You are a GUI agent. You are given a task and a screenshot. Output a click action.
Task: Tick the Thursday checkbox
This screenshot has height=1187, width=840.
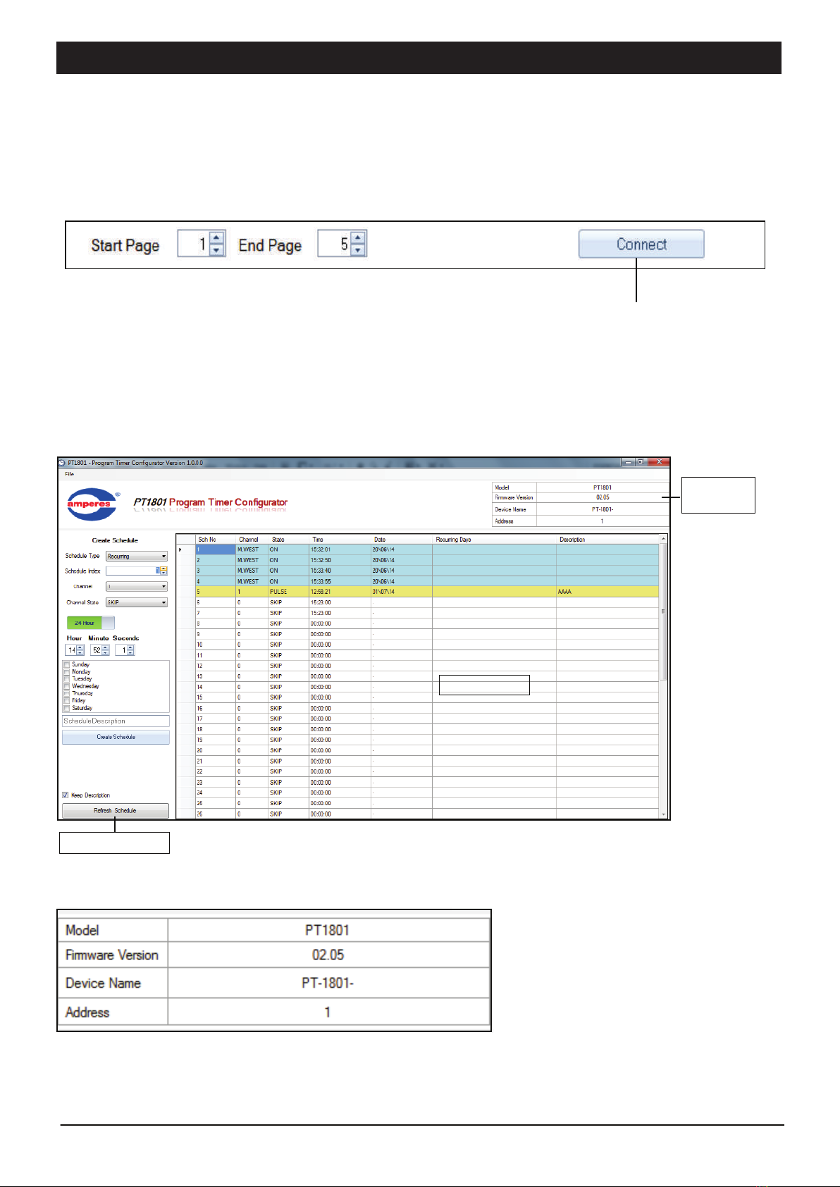point(67,693)
